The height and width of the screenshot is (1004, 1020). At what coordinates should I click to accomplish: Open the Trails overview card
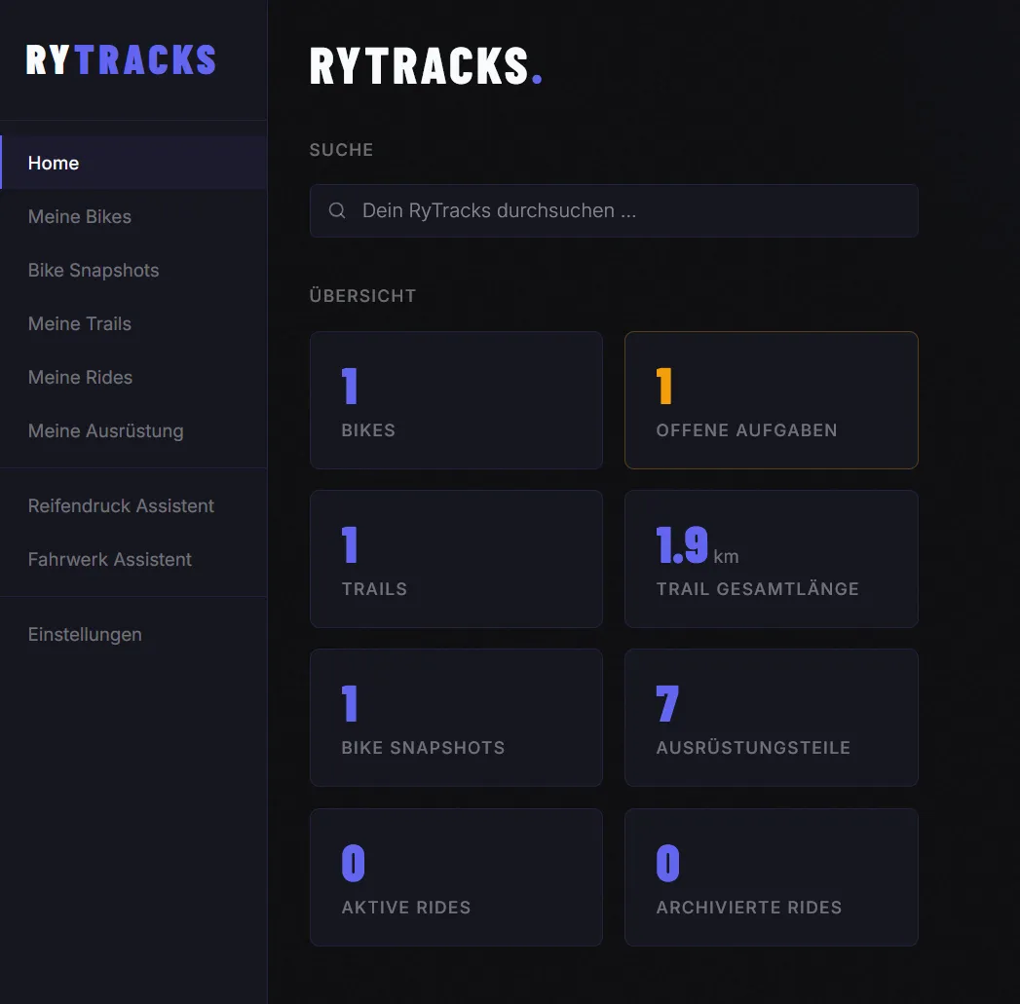pyautogui.click(x=456, y=558)
